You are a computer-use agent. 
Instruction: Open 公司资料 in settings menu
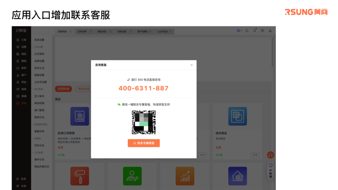point(39,54)
